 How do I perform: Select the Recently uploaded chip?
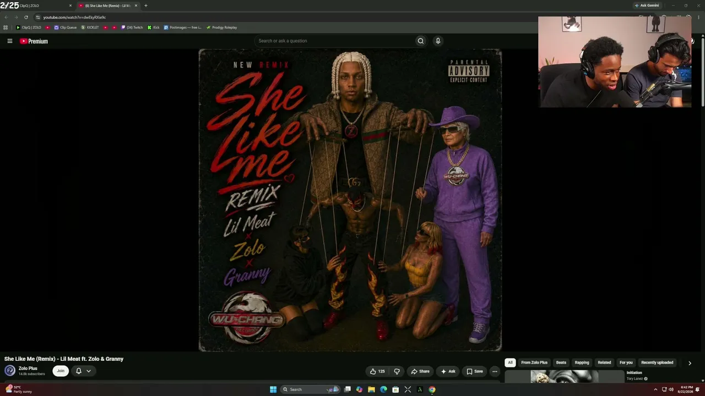click(x=657, y=362)
